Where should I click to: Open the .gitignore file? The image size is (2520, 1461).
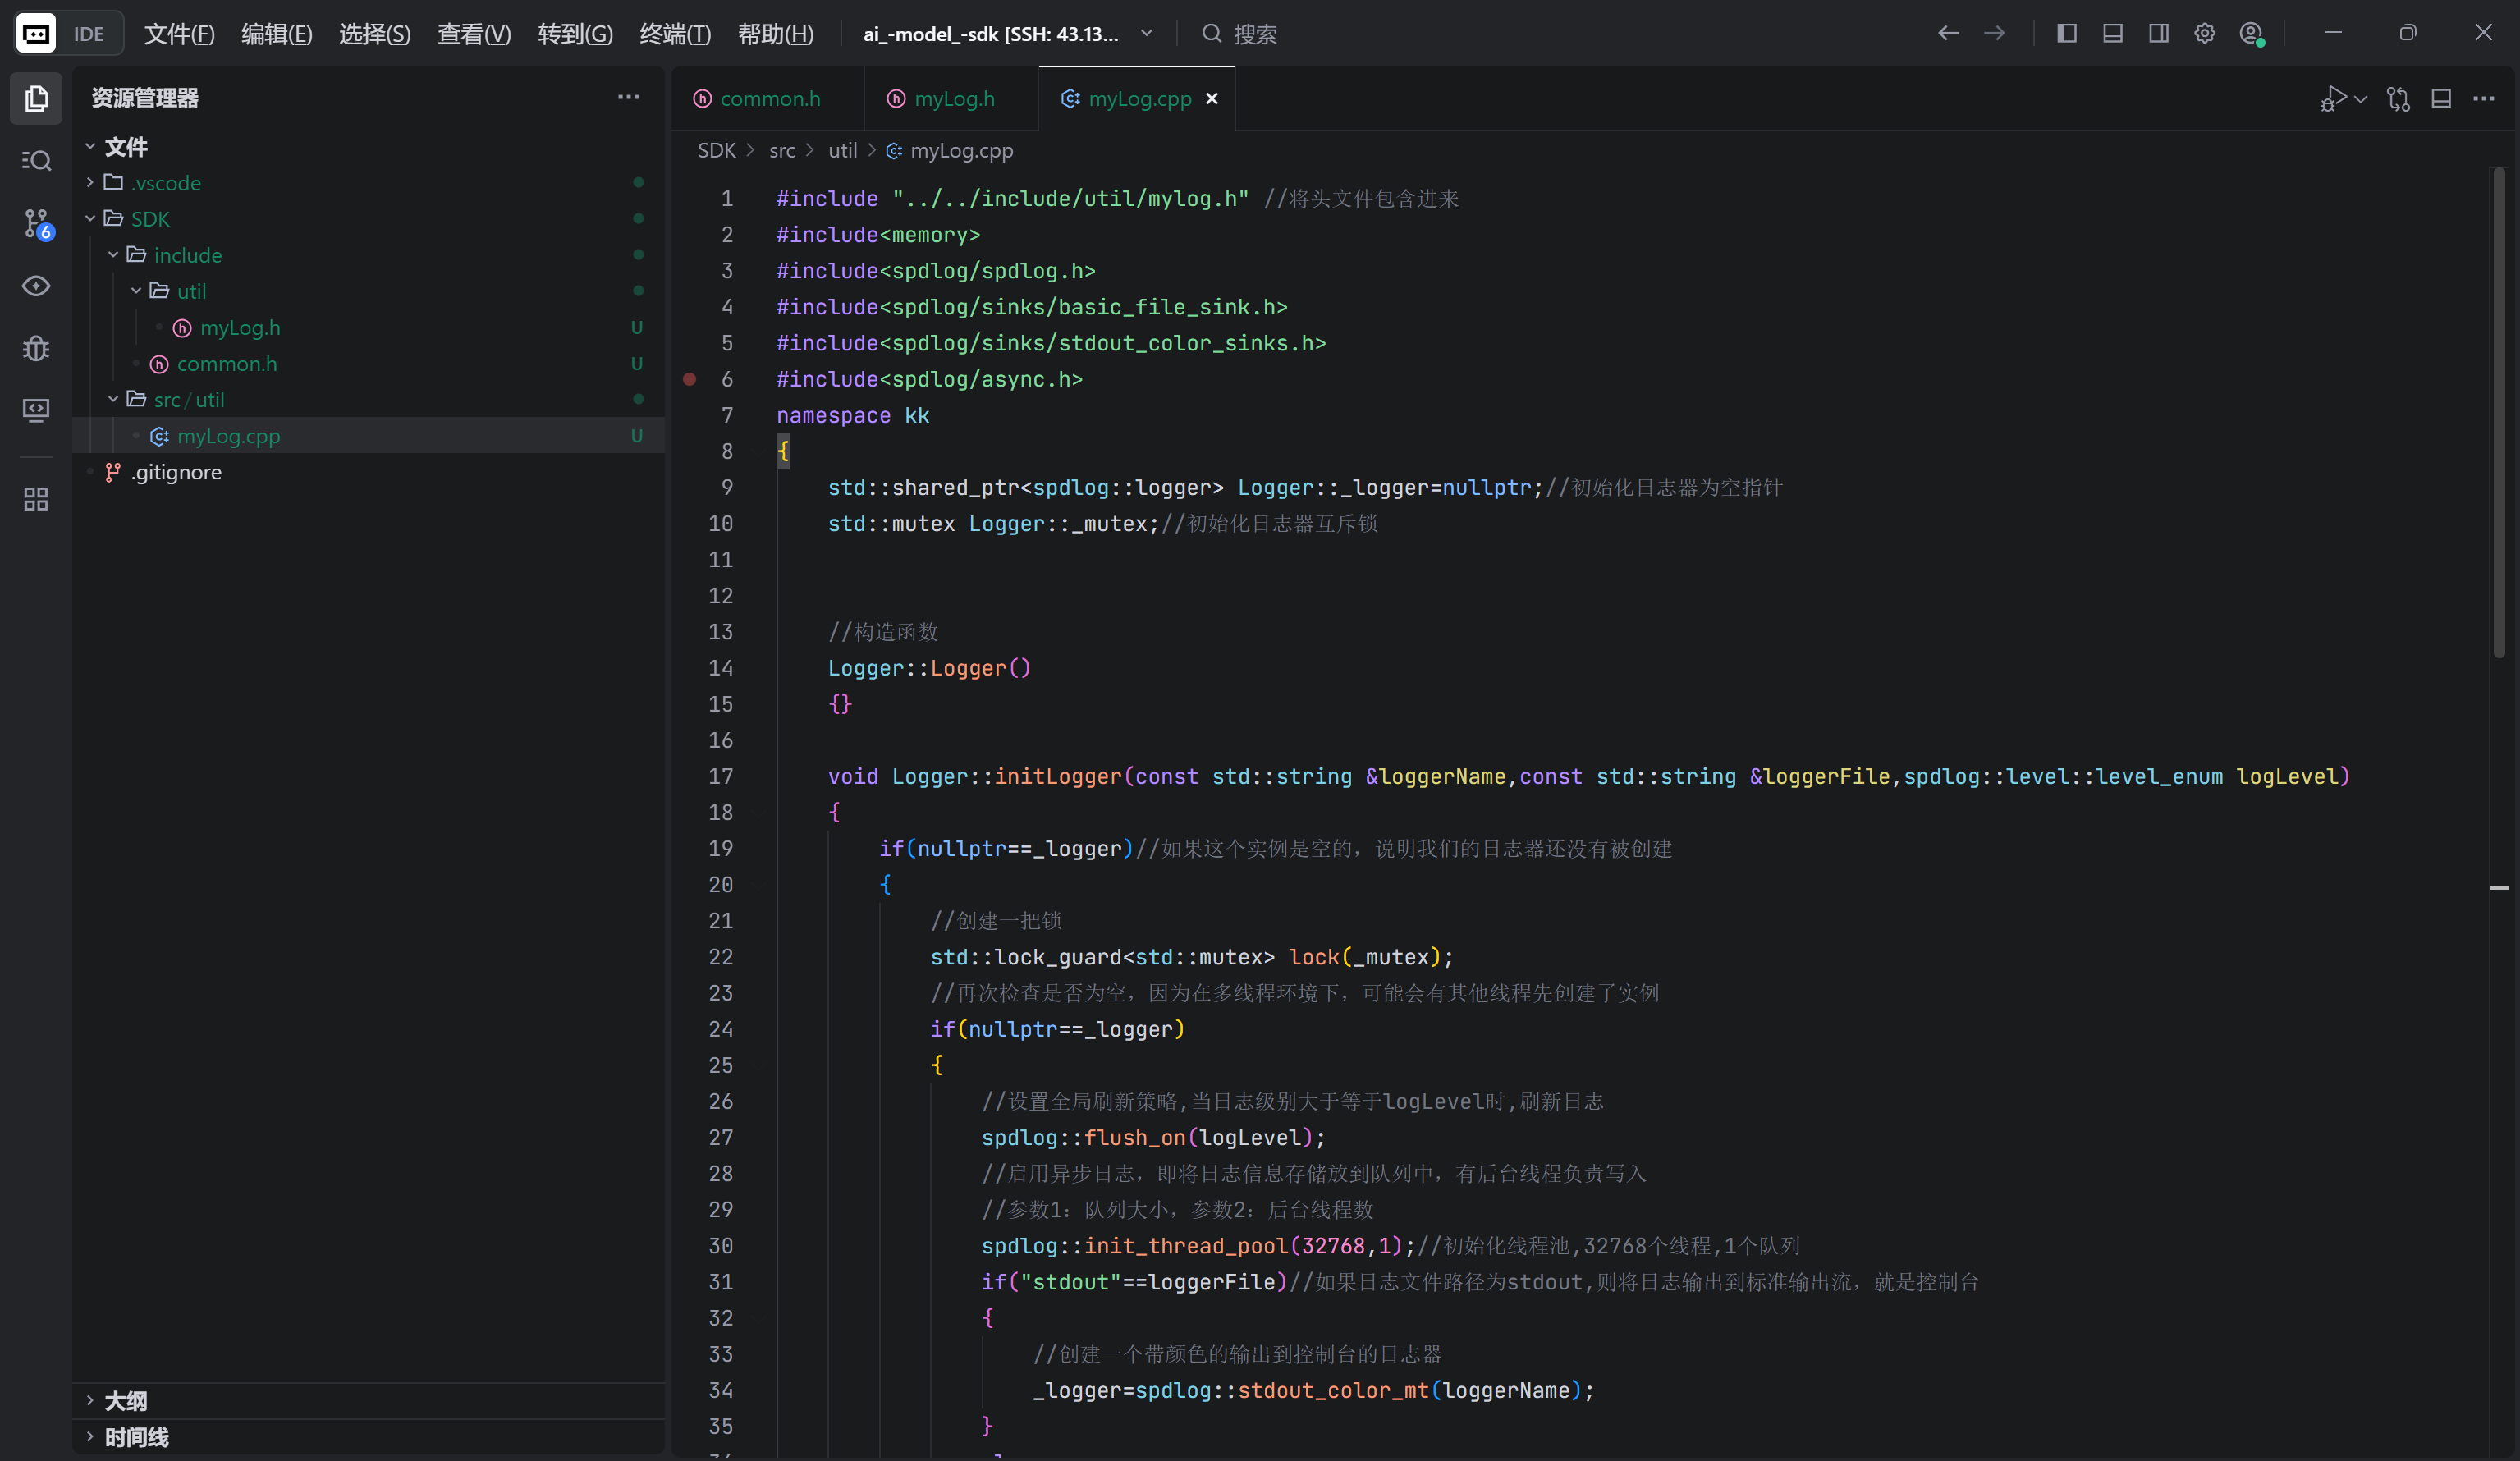(x=176, y=472)
